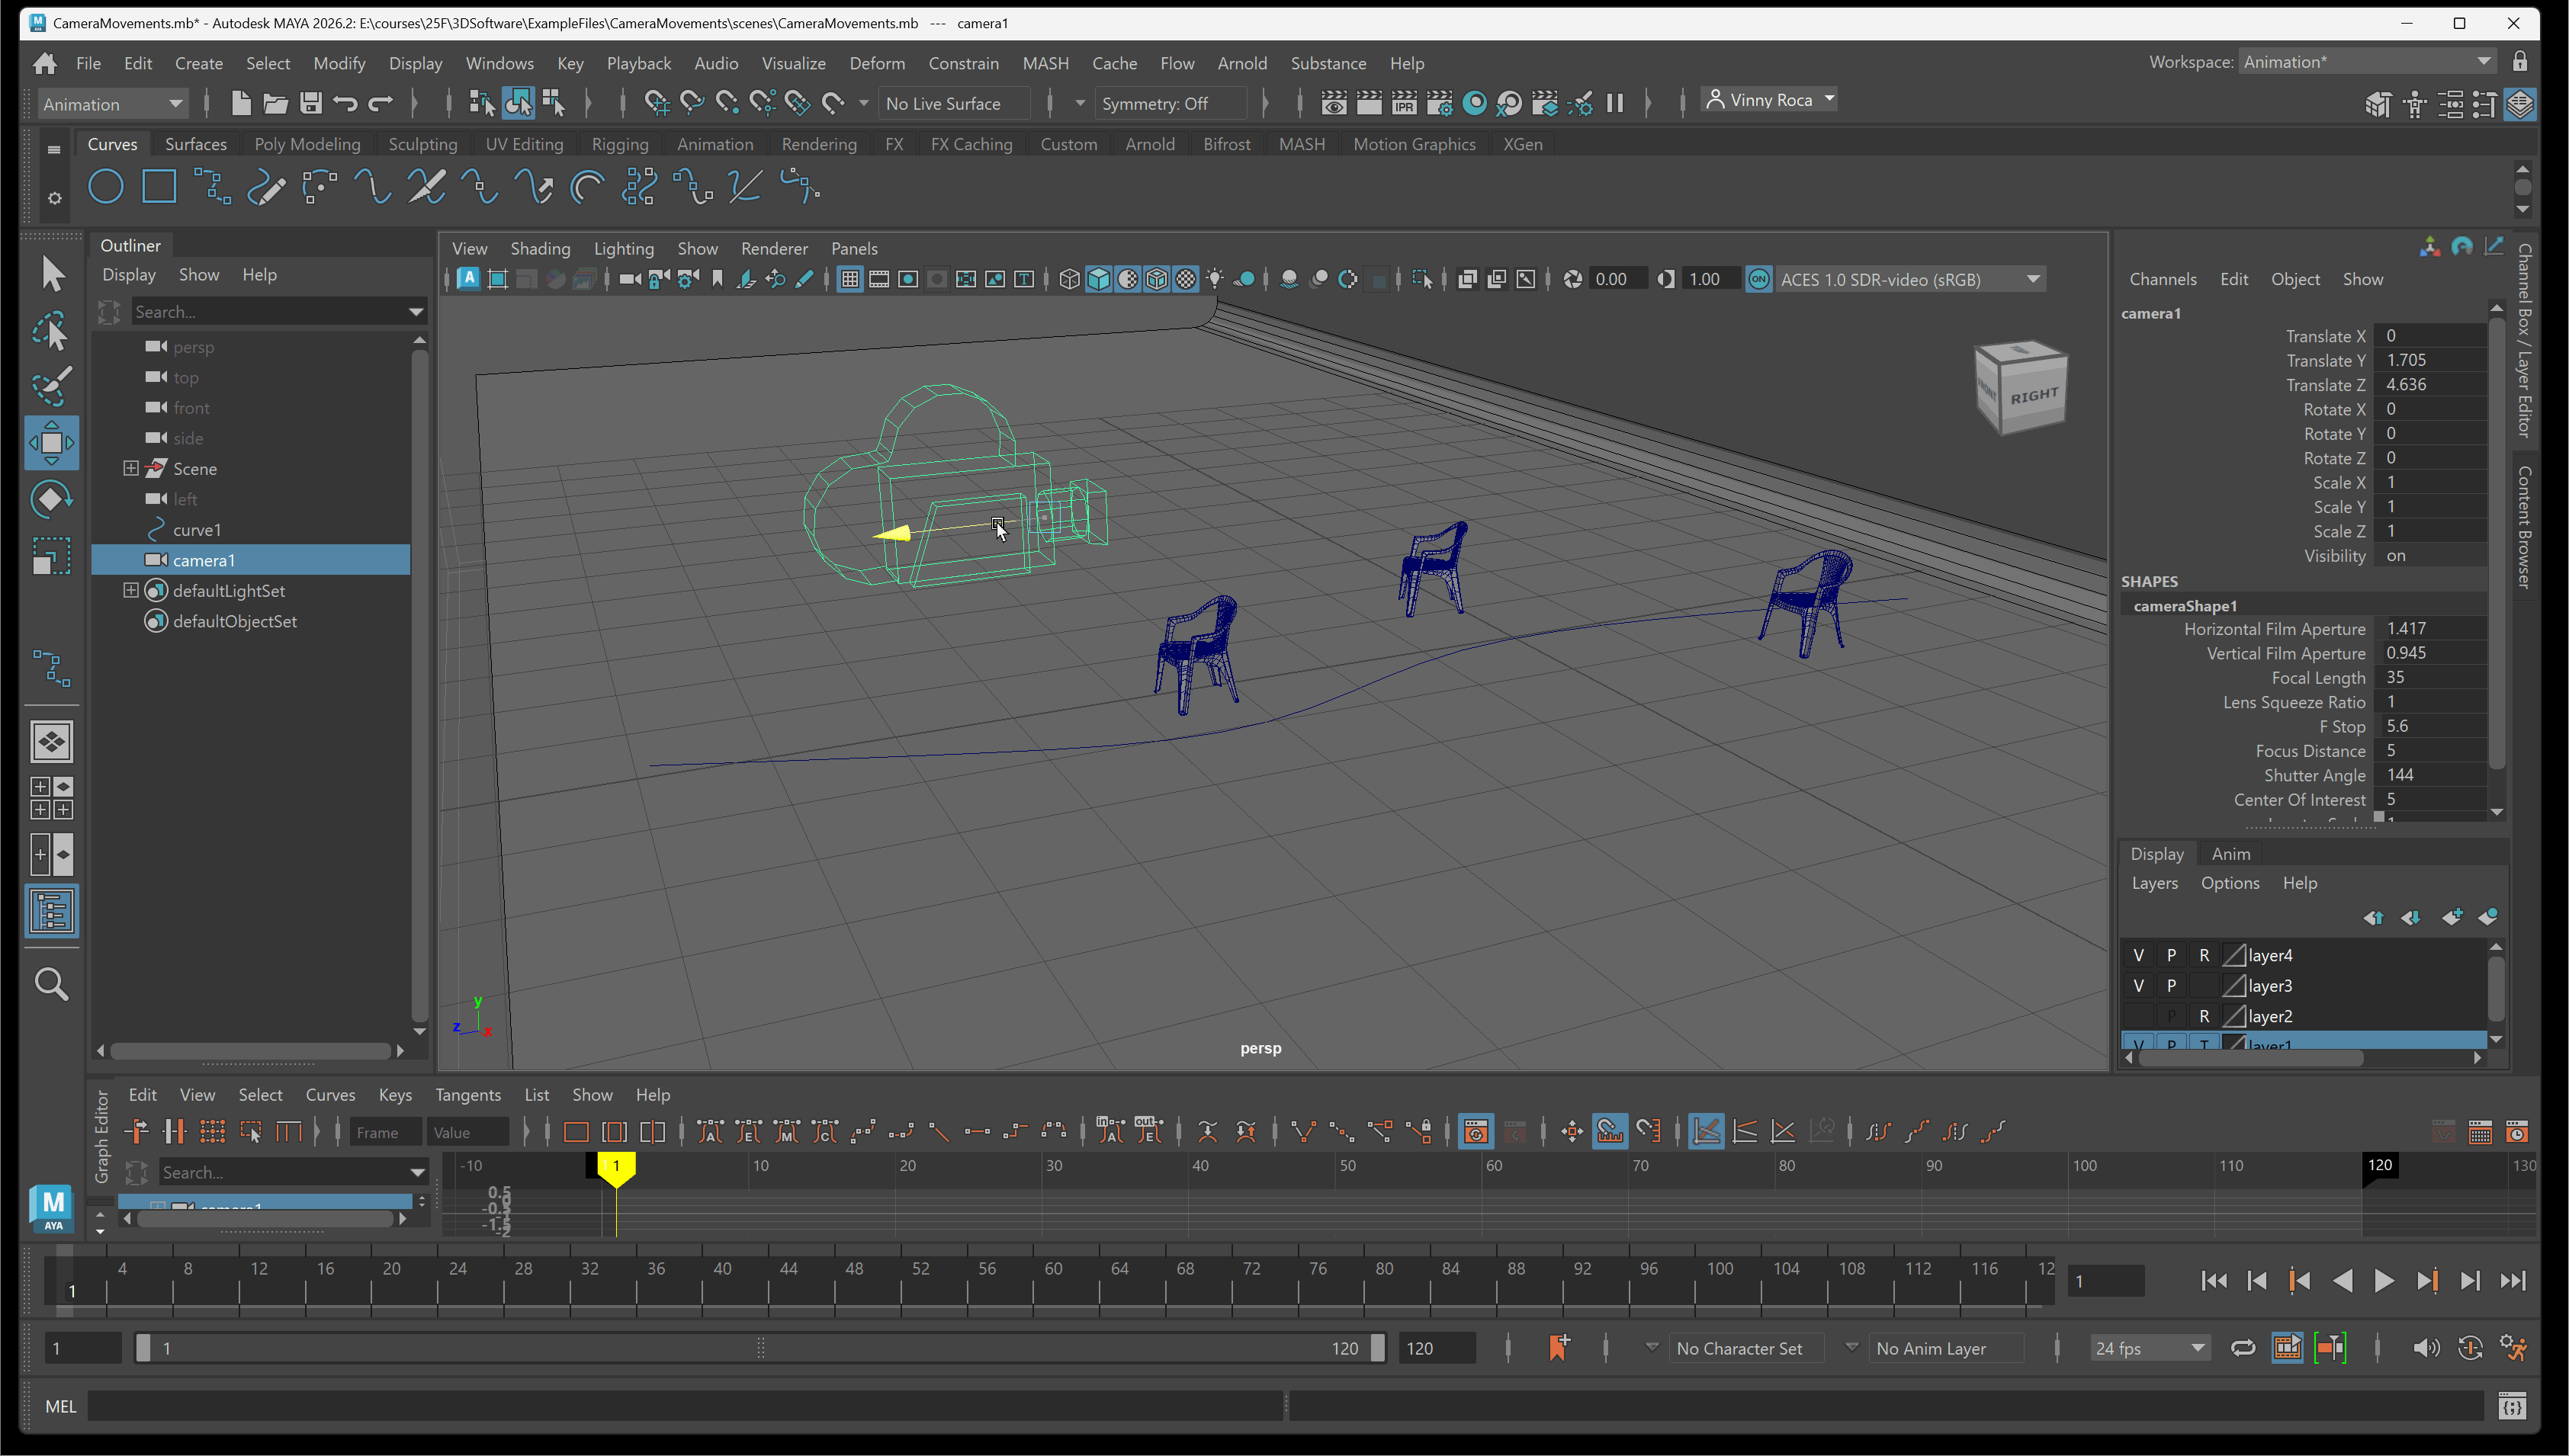2569x1456 pixels.
Task: Toggle viewport grid display icon
Action: click(x=849, y=280)
